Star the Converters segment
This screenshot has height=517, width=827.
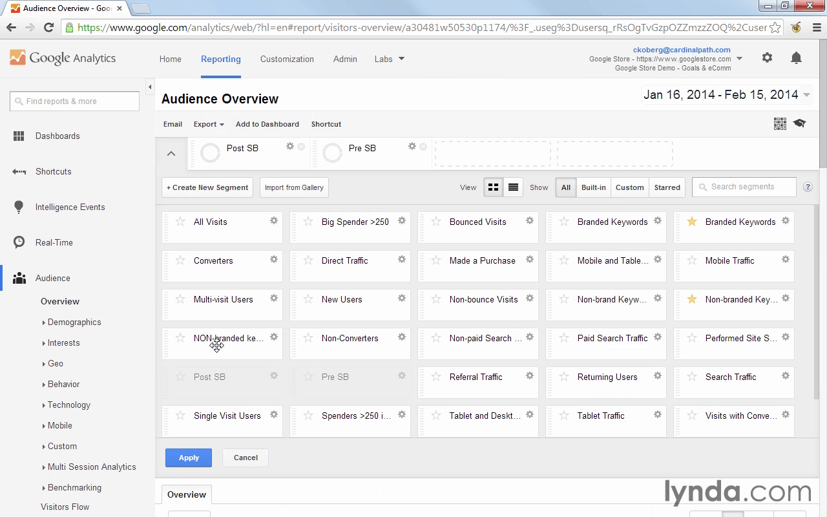pos(180,260)
